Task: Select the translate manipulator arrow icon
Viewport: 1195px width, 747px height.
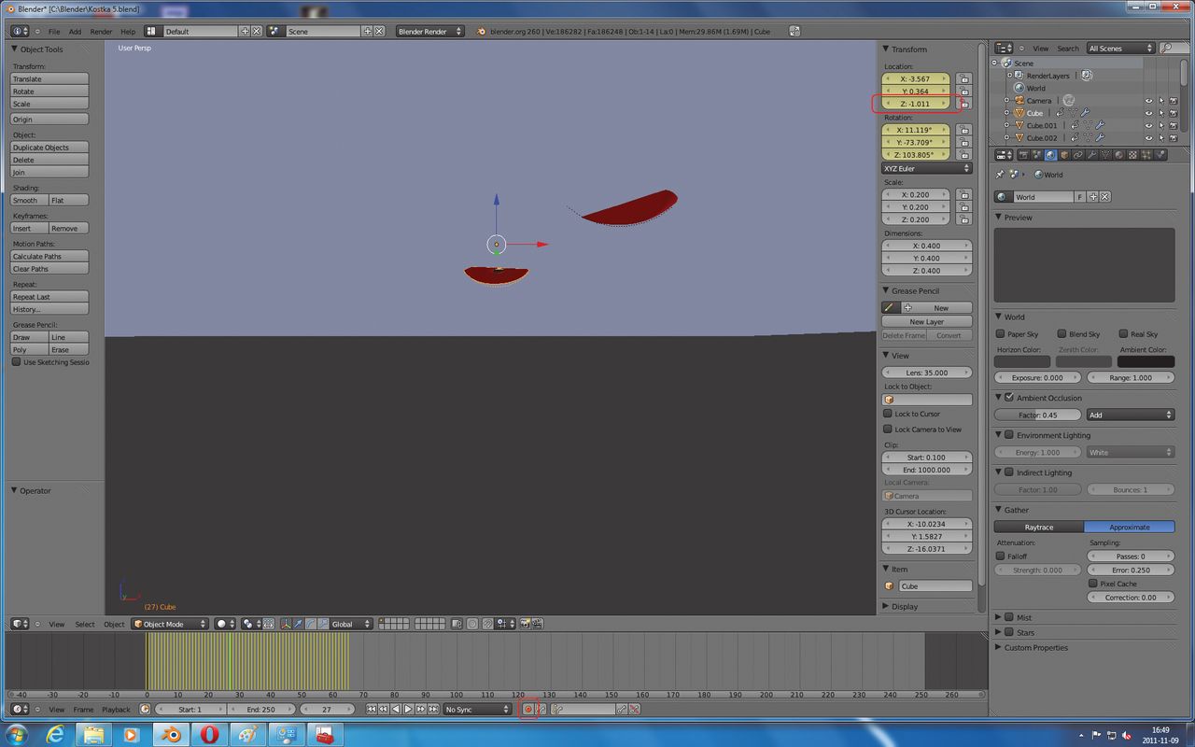Action: [x=298, y=624]
